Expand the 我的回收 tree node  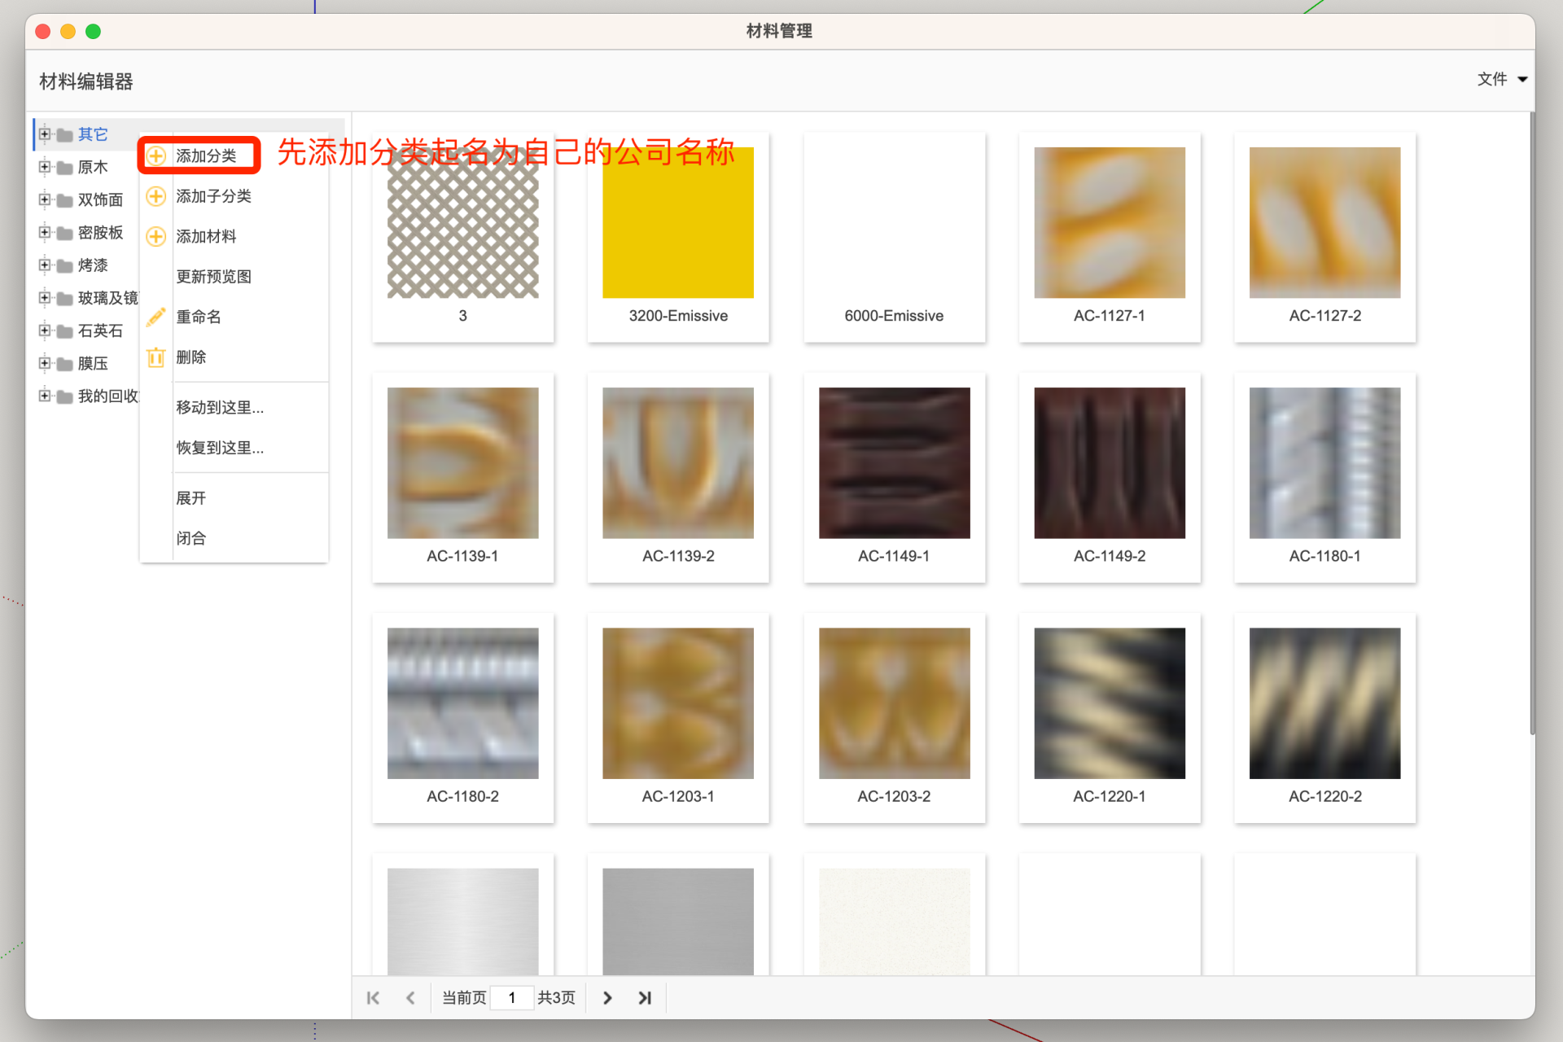[x=45, y=396]
